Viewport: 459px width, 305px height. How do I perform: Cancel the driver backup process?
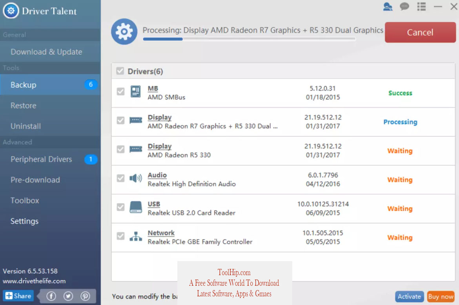pyautogui.click(x=420, y=32)
